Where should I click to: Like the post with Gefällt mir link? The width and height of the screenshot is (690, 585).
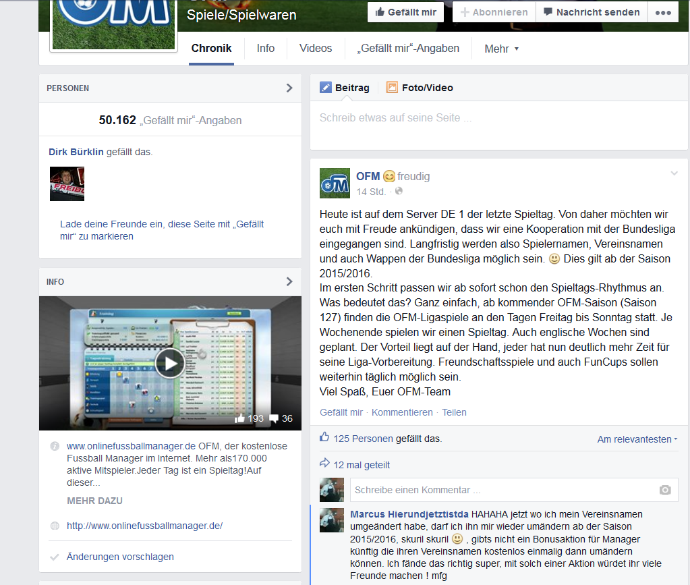point(341,412)
